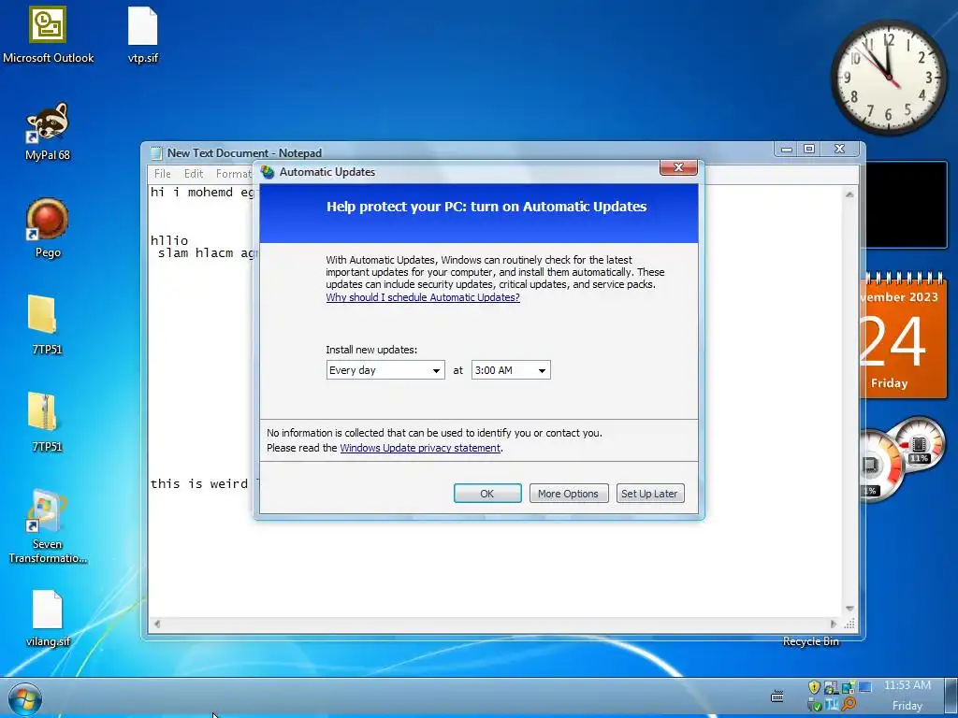
Task: Launch MyPal 68 browser shortcut
Action: [48, 131]
